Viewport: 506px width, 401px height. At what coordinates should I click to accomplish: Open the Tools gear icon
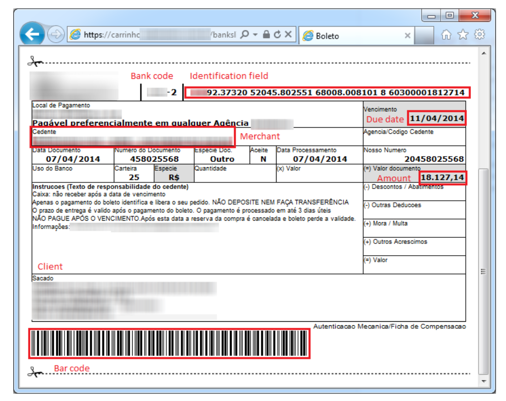pos(480,34)
